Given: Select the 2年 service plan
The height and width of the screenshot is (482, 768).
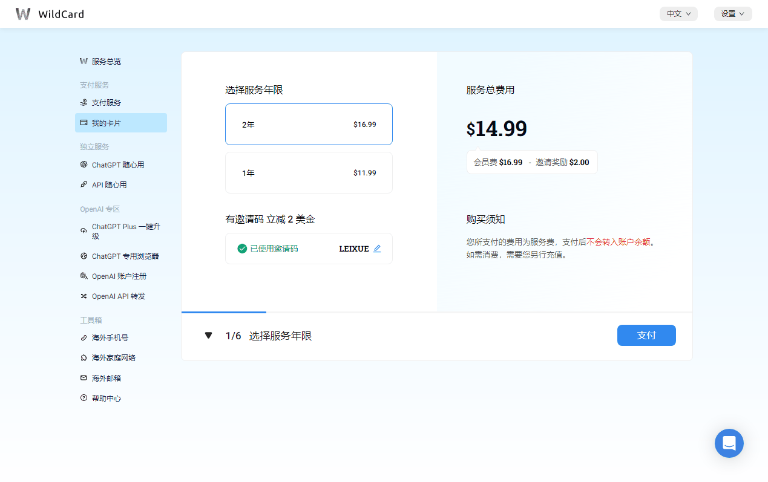Looking at the screenshot, I should click(309, 124).
